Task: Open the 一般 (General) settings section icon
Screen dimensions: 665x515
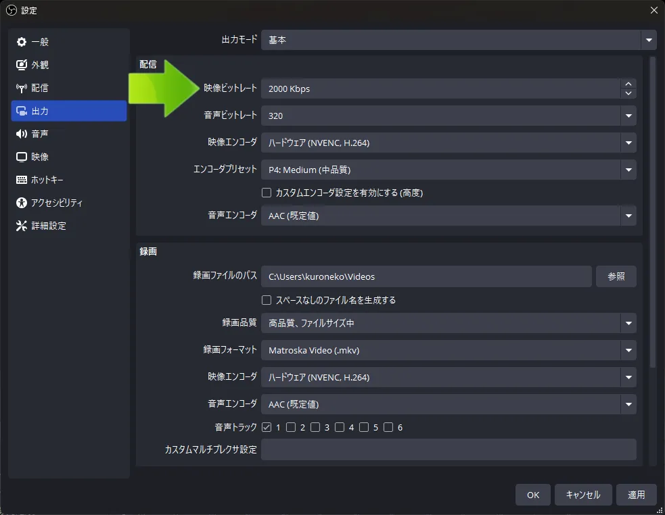Action: 22,41
